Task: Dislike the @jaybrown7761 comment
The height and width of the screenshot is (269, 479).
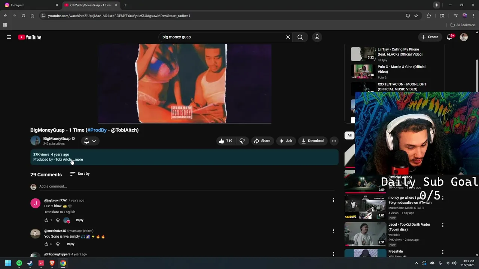Action: click(x=58, y=220)
